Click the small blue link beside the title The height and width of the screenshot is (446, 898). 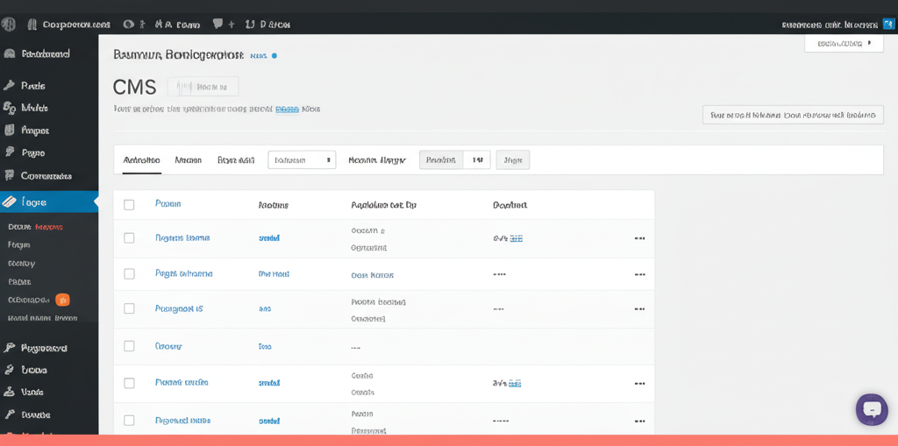259,56
